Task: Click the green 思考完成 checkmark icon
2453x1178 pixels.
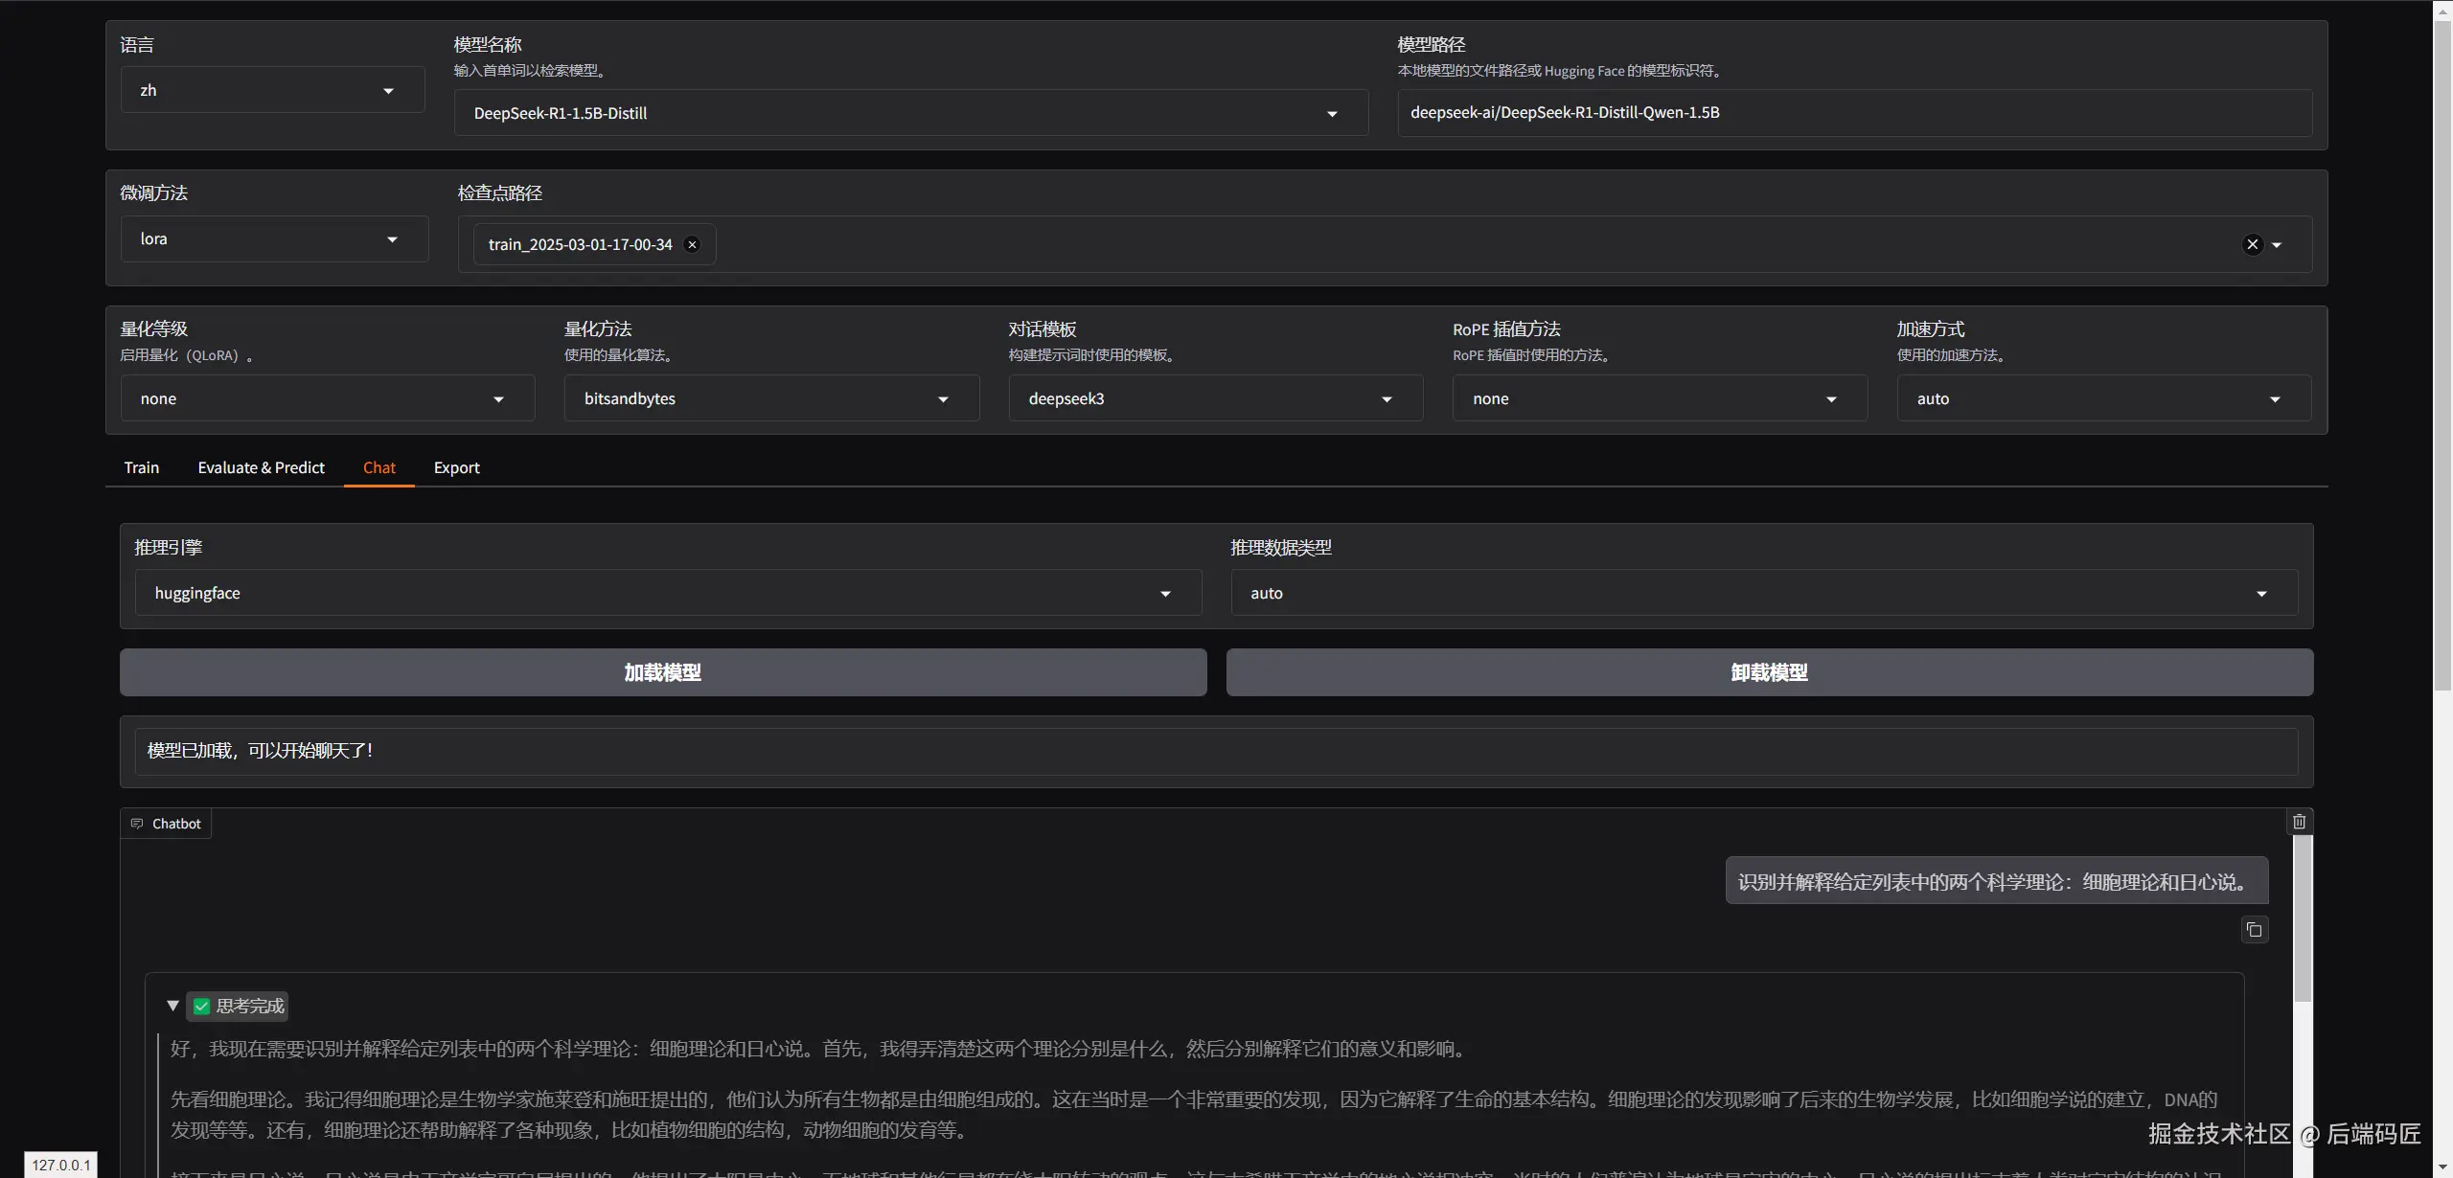Action: click(x=201, y=1006)
